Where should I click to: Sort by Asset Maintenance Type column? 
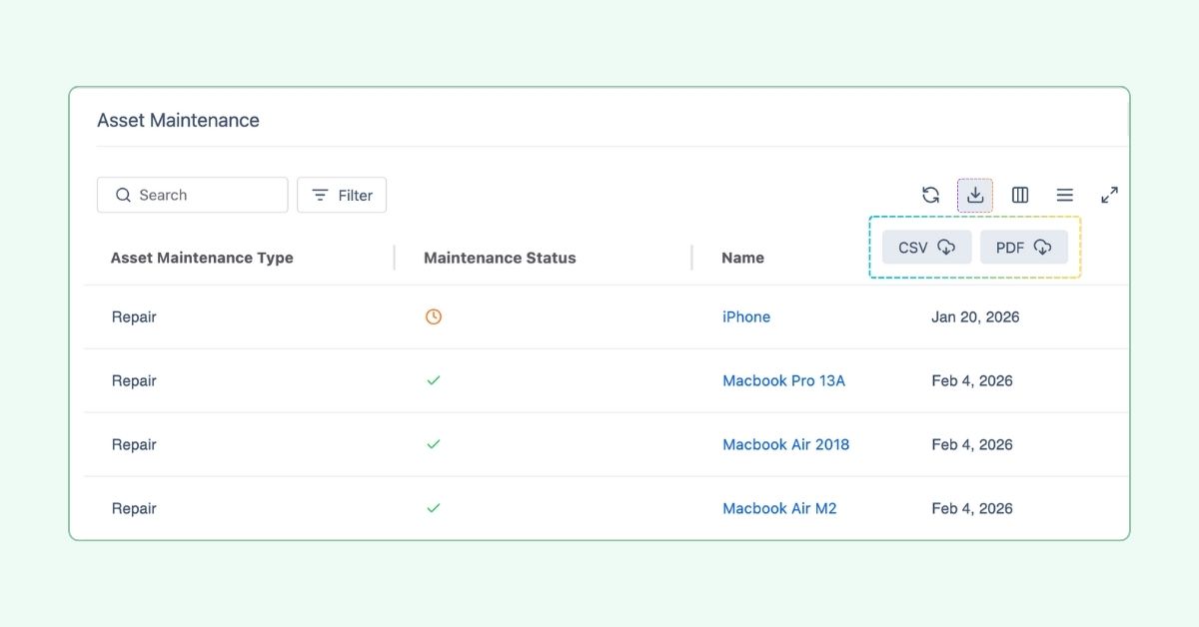[202, 258]
